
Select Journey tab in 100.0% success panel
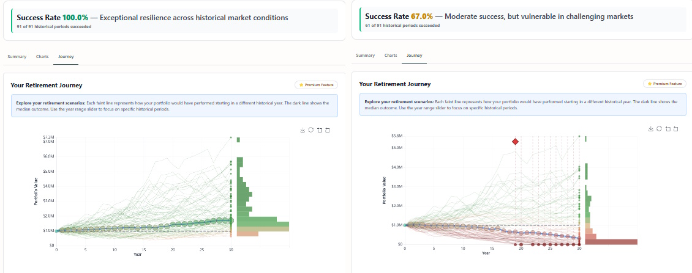[66, 56]
